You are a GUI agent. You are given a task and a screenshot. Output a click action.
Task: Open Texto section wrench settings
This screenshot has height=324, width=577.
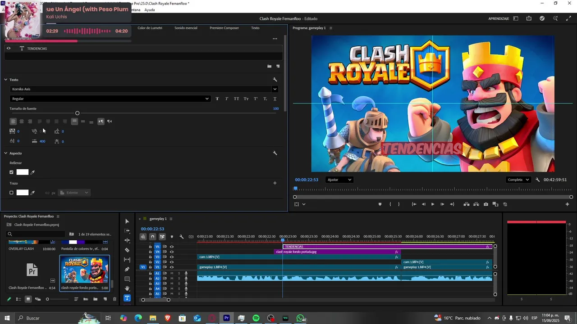coord(275,80)
